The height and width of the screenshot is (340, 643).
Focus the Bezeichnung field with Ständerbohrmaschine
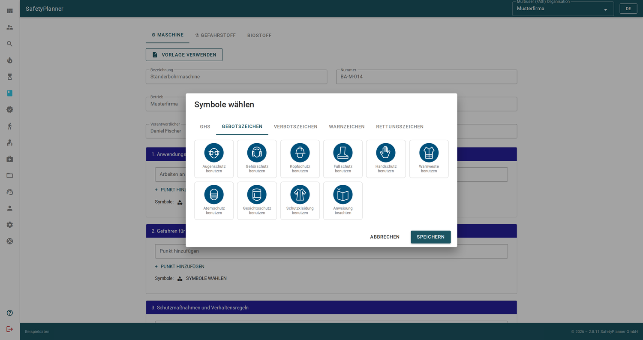coord(236,77)
